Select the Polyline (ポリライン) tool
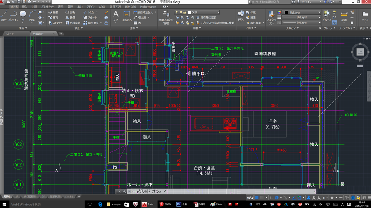 13,16
